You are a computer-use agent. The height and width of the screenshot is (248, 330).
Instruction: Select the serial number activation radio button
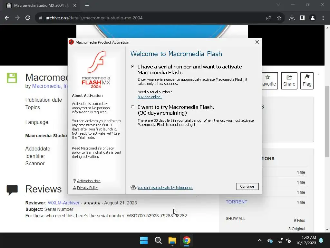[132, 67]
